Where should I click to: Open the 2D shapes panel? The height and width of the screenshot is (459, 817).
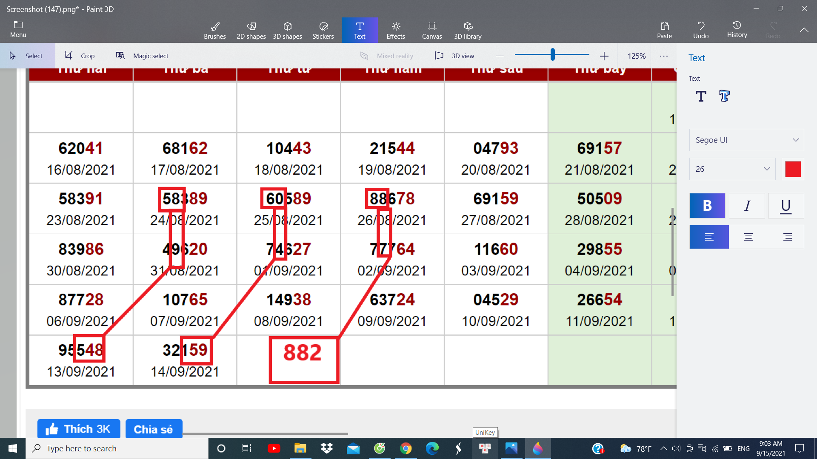[251, 30]
